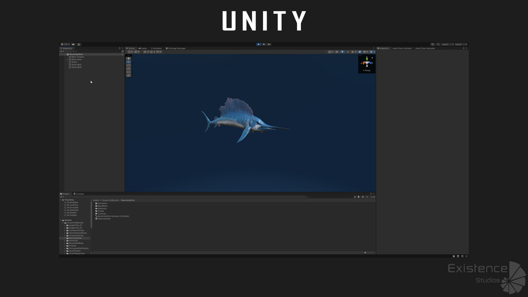Image resolution: width=528 pixels, height=297 pixels.
Task: Open the search icon near Layers menu
Action: [438, 44]
